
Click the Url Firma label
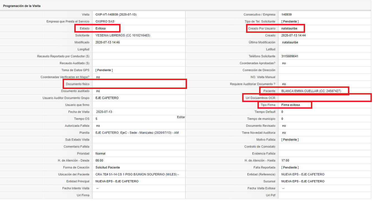click(x=83, y=195)
